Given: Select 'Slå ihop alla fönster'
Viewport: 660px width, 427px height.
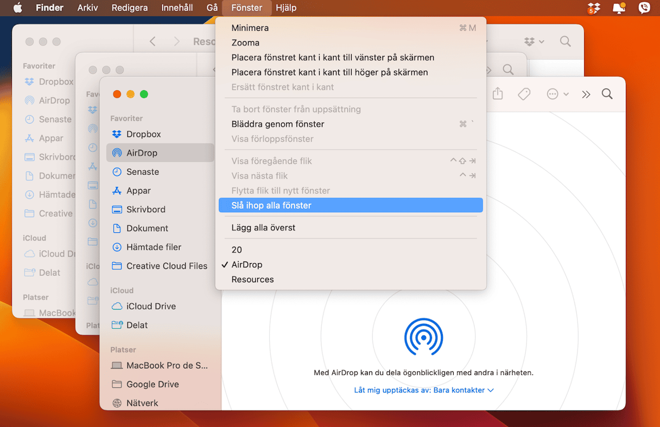Looking at the screenshot, I should (x=351, y=206).
